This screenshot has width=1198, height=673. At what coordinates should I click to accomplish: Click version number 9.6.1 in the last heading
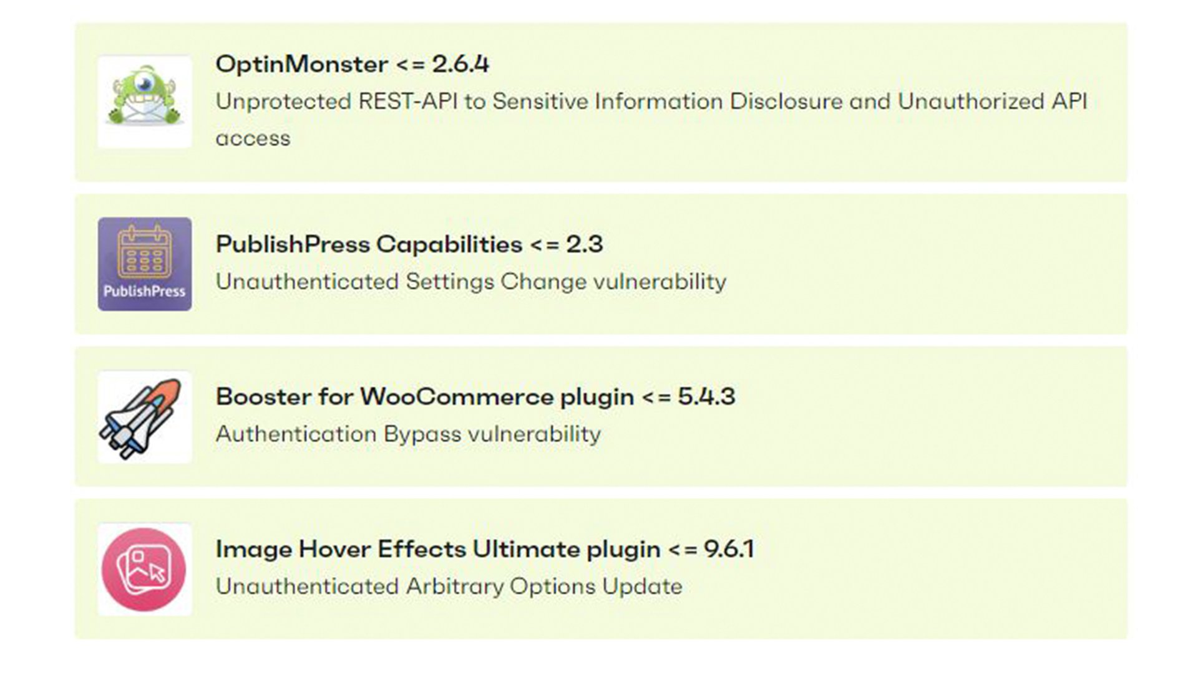click(729, 549)
